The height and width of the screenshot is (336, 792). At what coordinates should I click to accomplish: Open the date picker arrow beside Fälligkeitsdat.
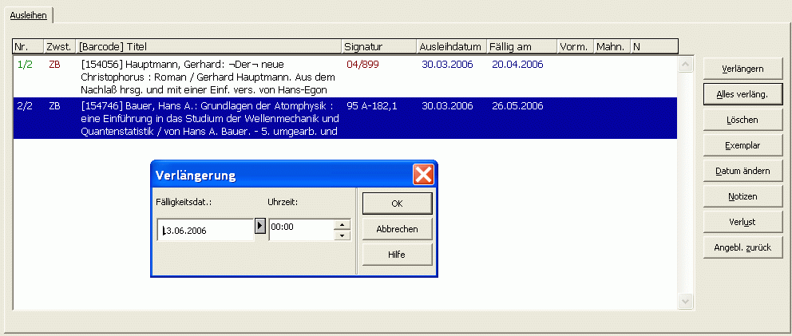tap(259, 225)
